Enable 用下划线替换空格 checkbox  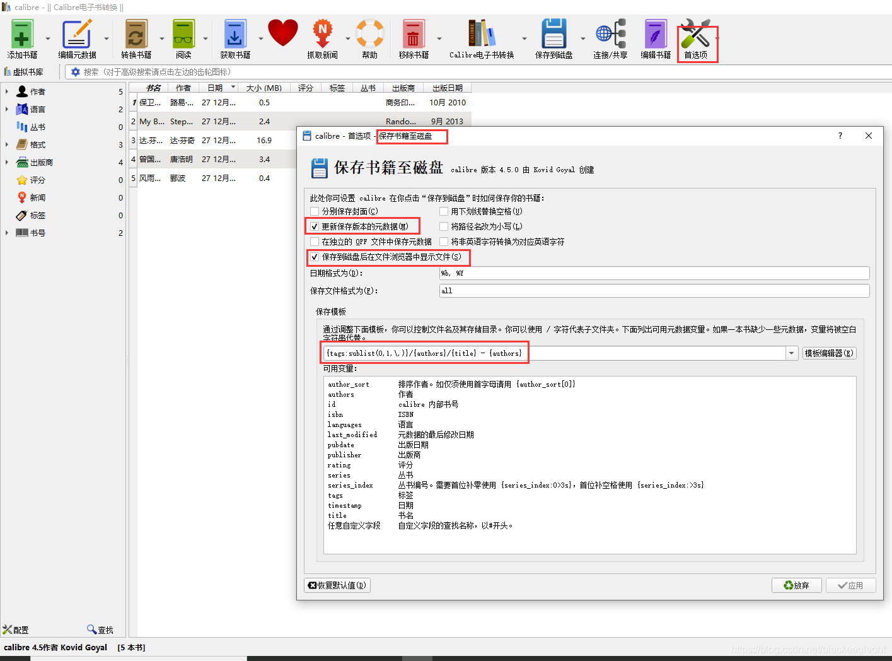(x=444, y=211)
